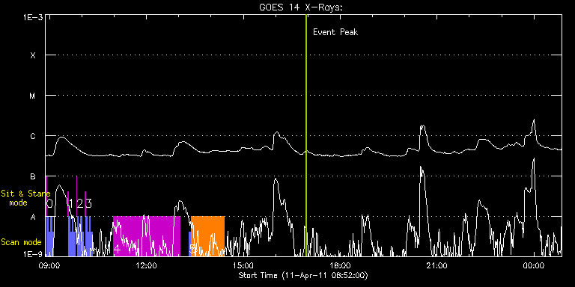575x287 pixels.
Task: Click the C flare class axis label
Action: pyautogui.click(x=33, y=136)
